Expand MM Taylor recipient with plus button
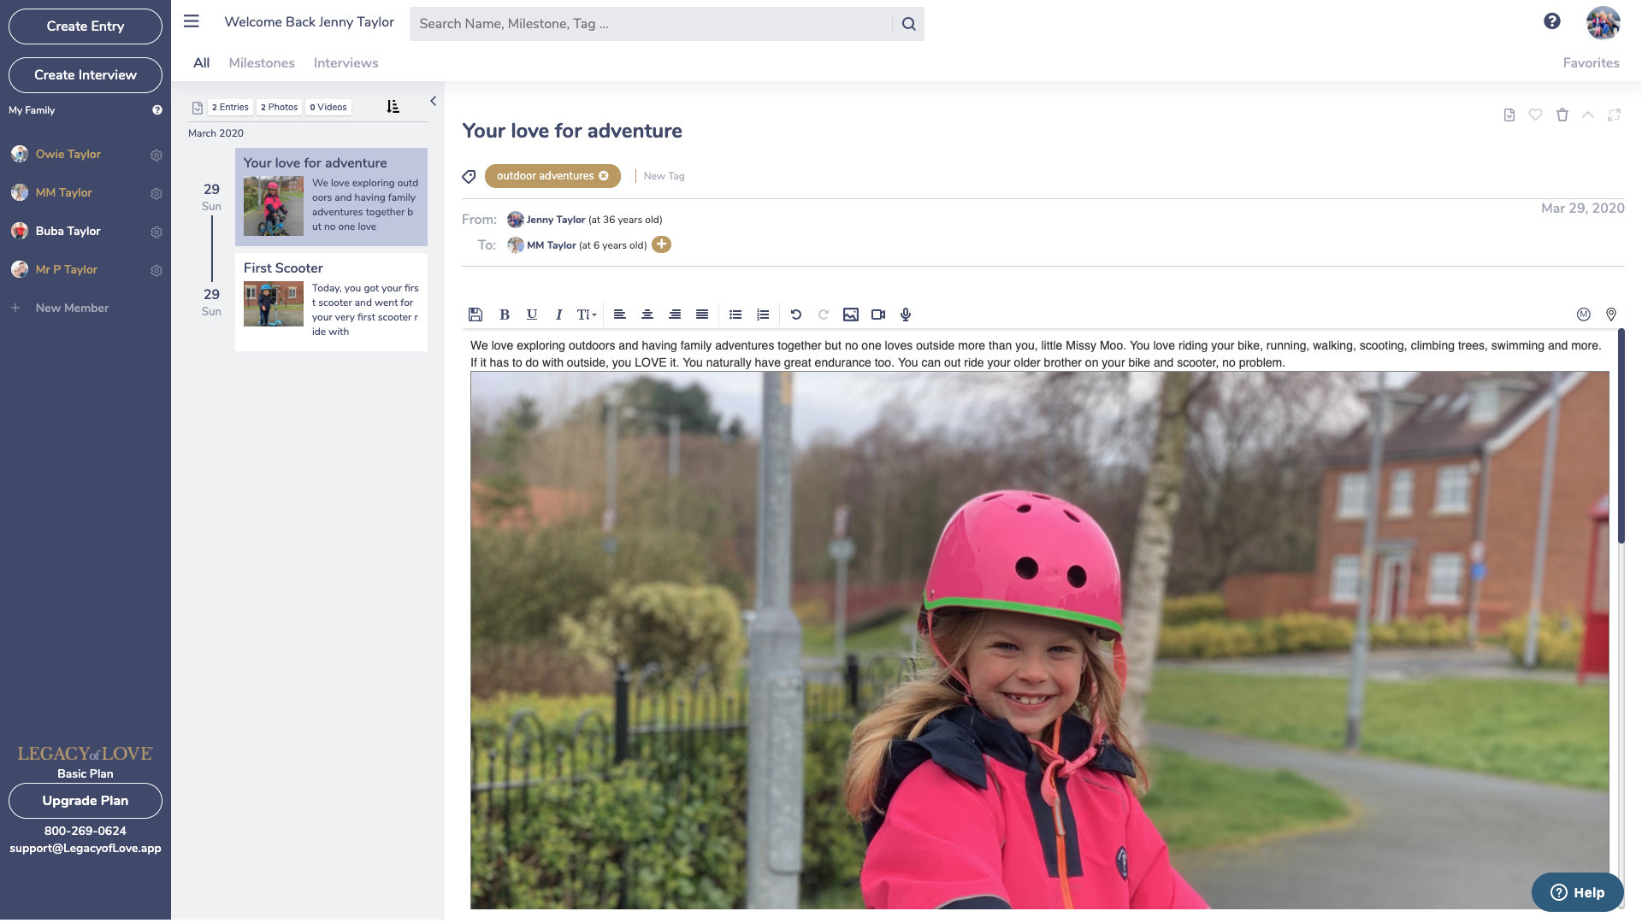 (x=661, y=245)
